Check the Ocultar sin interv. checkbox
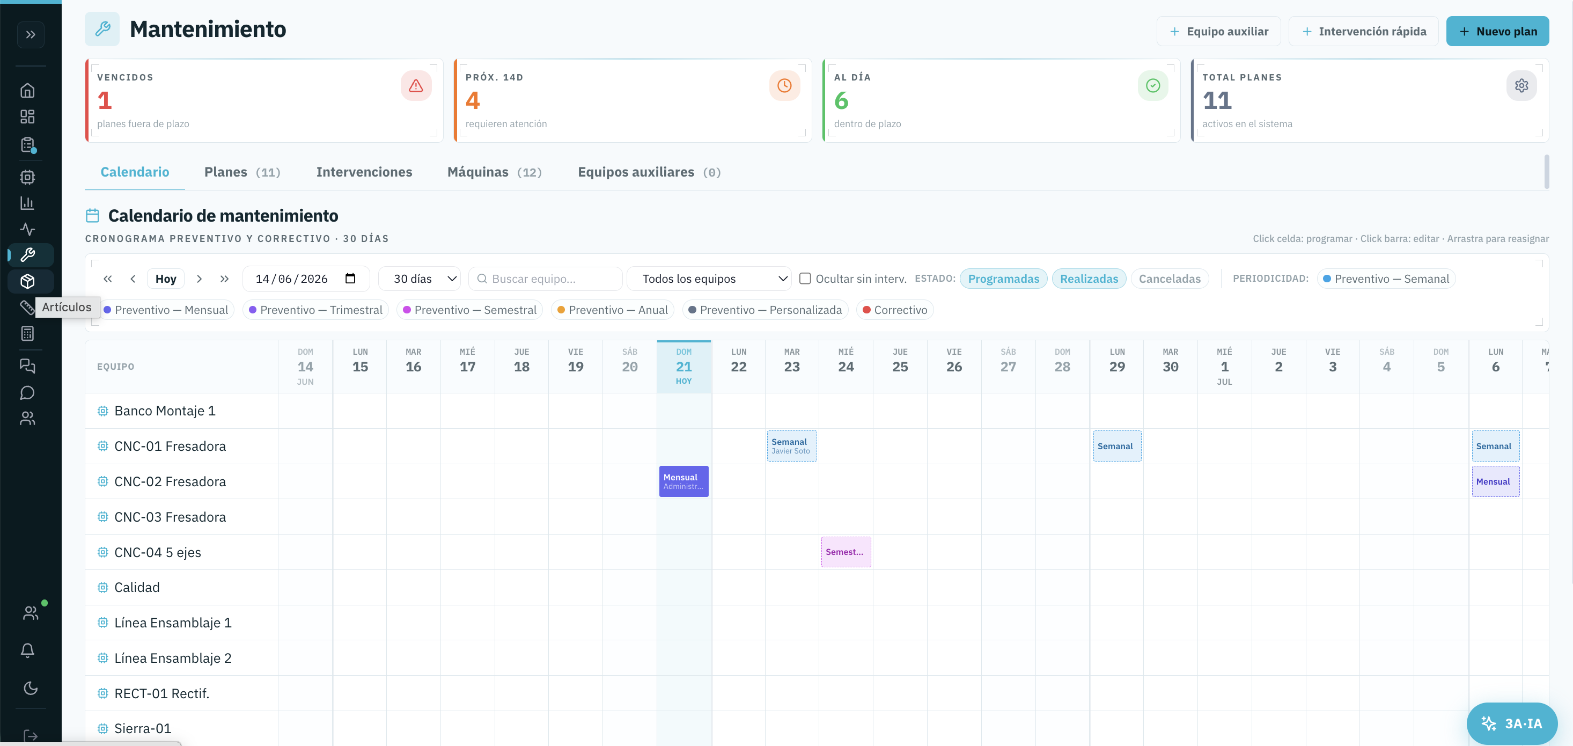Screen dimensions: 1573x746 point(805,279)
